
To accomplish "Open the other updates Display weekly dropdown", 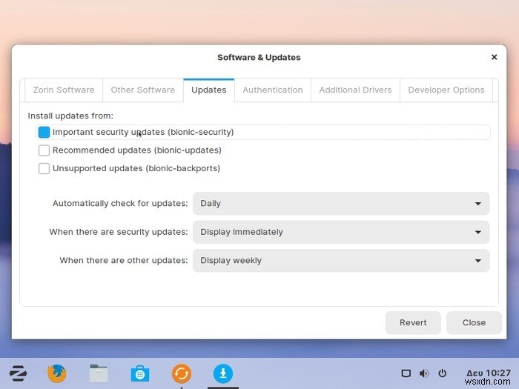I will tap(341, 261).
